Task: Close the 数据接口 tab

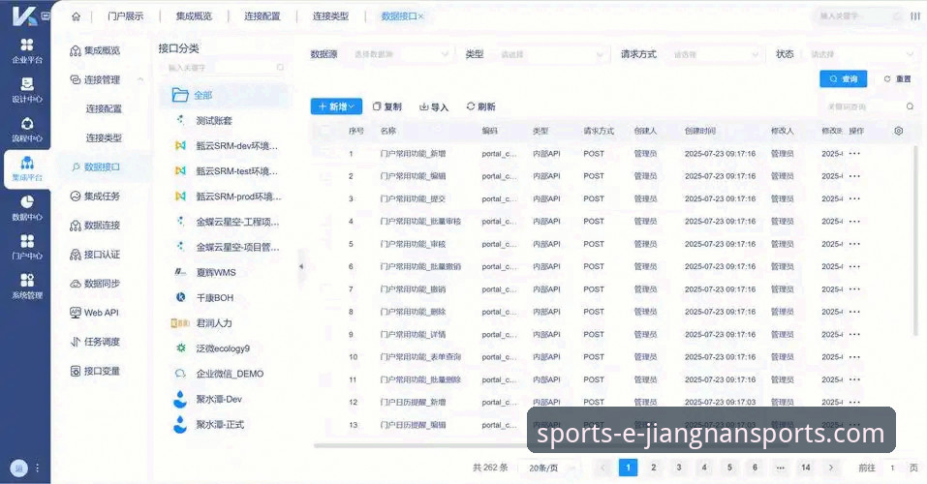Action: pyautogui.click(x=421, y=16)
